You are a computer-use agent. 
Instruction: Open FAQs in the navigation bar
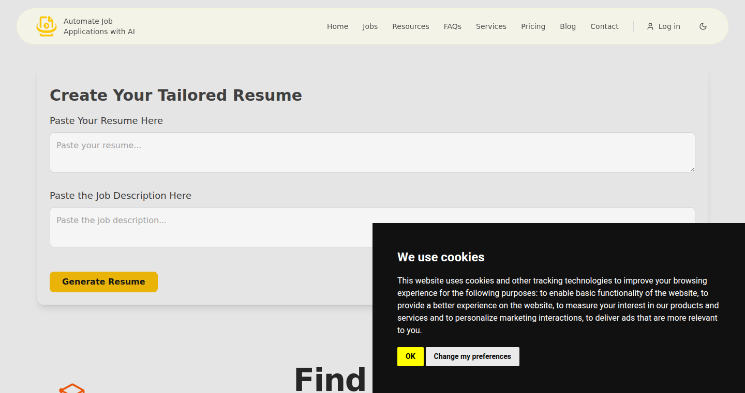click(x=452, y=26)
